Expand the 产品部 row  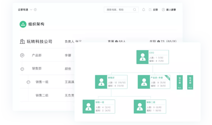22,55
